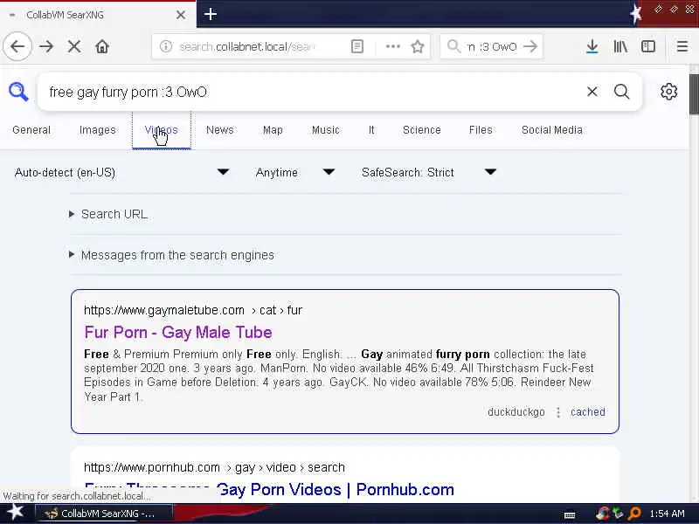
Task: Clear the search query text
Action: tap(592, 92)
